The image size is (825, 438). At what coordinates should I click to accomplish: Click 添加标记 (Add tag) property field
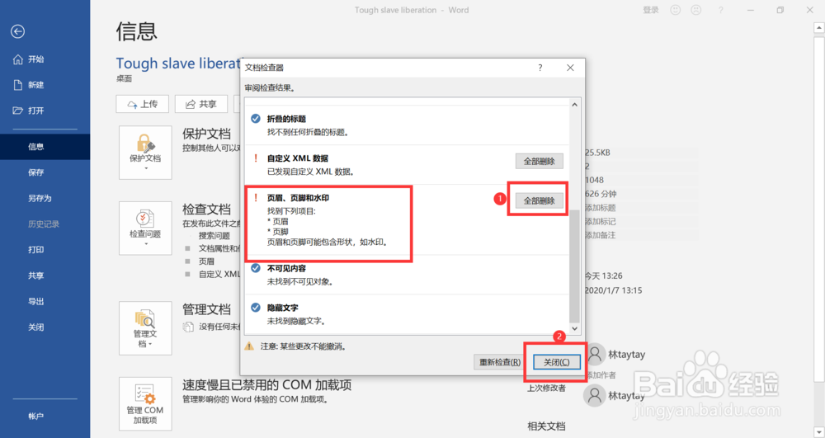[601, 221]
